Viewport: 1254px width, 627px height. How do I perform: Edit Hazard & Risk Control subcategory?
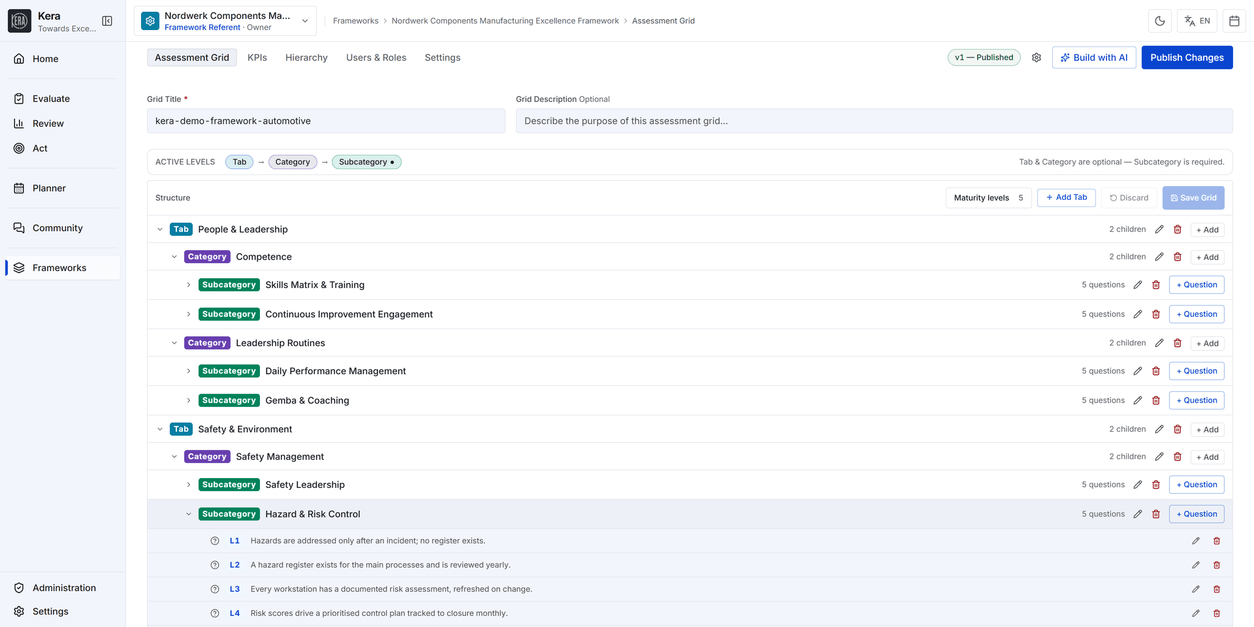(1138, 514)
